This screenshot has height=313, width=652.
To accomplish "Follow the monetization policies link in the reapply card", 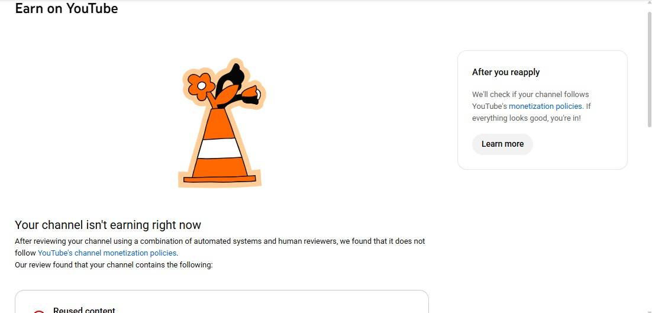I will pos(545,107).
